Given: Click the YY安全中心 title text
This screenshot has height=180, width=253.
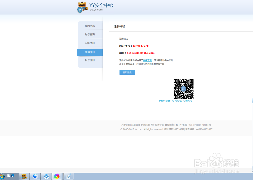Looking at the screenshot, I should 101,5.
